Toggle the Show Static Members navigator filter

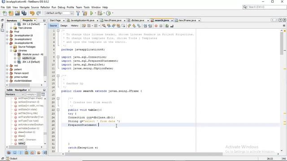pyautogui.click(x=21, y=153)
